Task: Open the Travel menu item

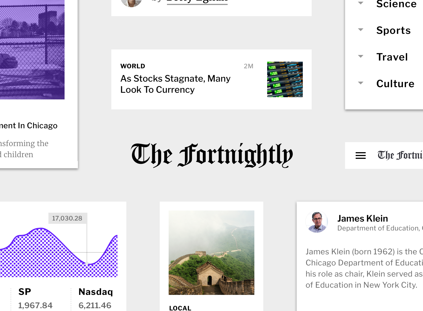Action: [392, 57]
